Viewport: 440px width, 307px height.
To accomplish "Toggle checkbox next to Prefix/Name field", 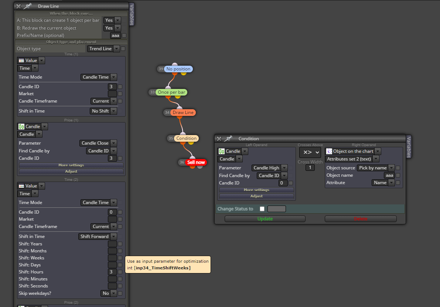I will [x=124, y=35].
